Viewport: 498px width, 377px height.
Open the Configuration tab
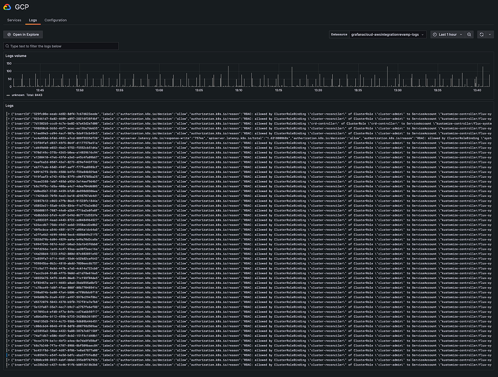pos(56,20)
